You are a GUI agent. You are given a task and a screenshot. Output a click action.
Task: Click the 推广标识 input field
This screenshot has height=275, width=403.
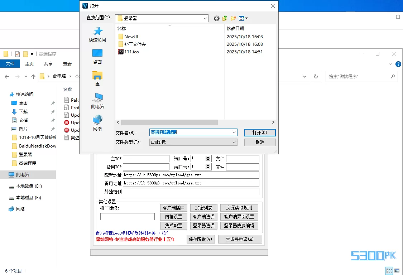[x=128, y=217]
